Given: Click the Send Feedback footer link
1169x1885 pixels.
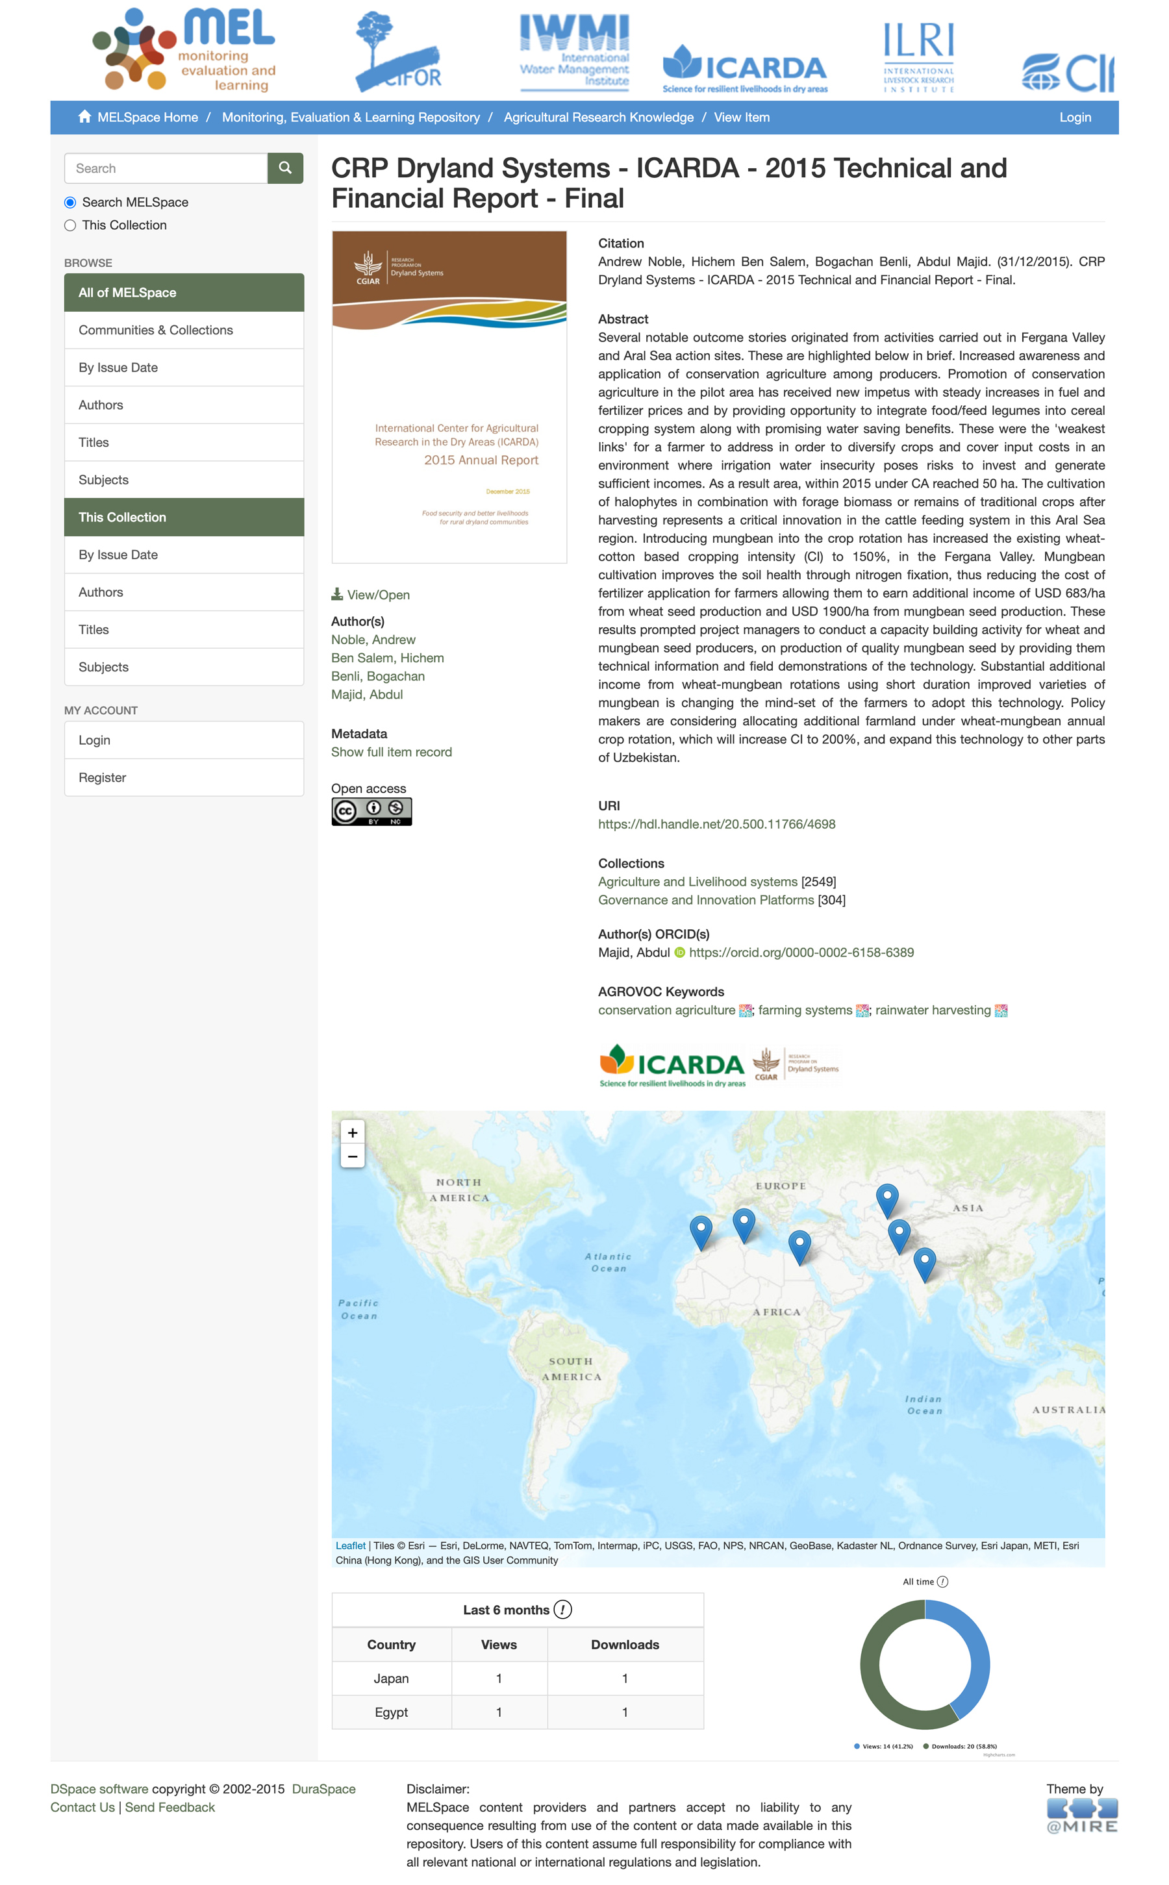Looking at the screenshot, I should [170, 1807].
